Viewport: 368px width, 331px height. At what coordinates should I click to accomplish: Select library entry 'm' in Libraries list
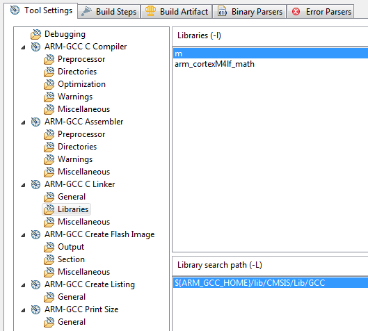(x=271, y=54)
